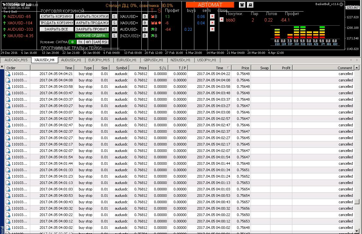Image resolution: width=362 pixels, height=234 pixels.
Task: Toggle the АВТОМАТ mode button
Action: 210,5
